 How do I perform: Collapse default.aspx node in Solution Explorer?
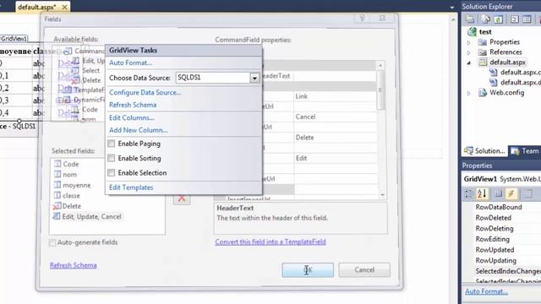pos(469,62)
